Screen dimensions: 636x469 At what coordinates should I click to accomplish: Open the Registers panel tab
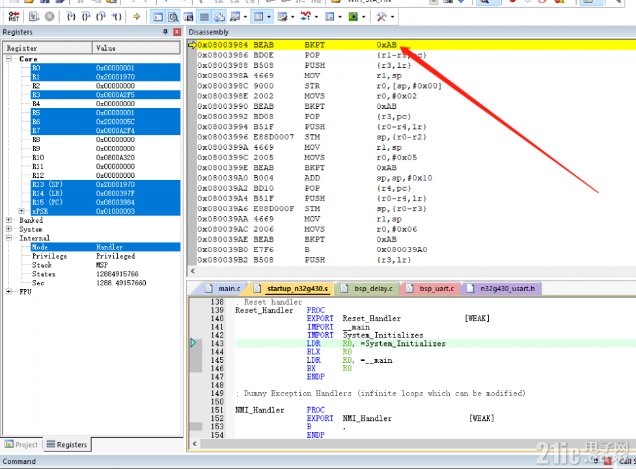(66, 445)
